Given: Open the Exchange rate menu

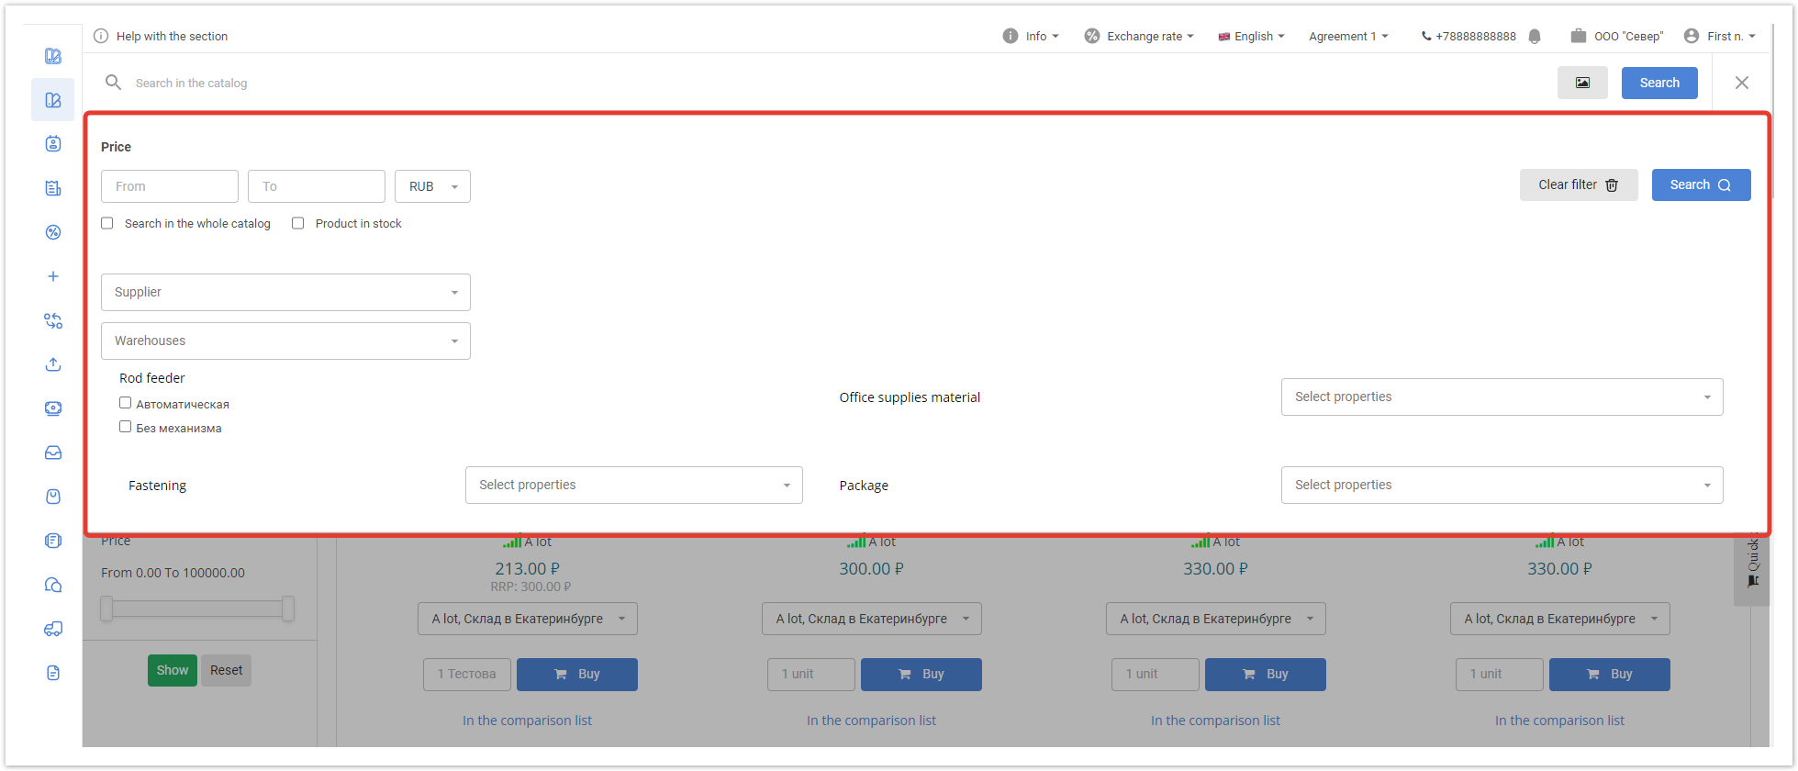Looking at the screenshot, I should tap(1139, 36).
